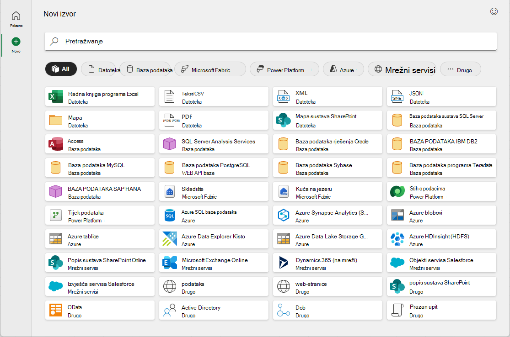
Task: Choose Baza podataka sustava SQL Server
Action: 442,120
